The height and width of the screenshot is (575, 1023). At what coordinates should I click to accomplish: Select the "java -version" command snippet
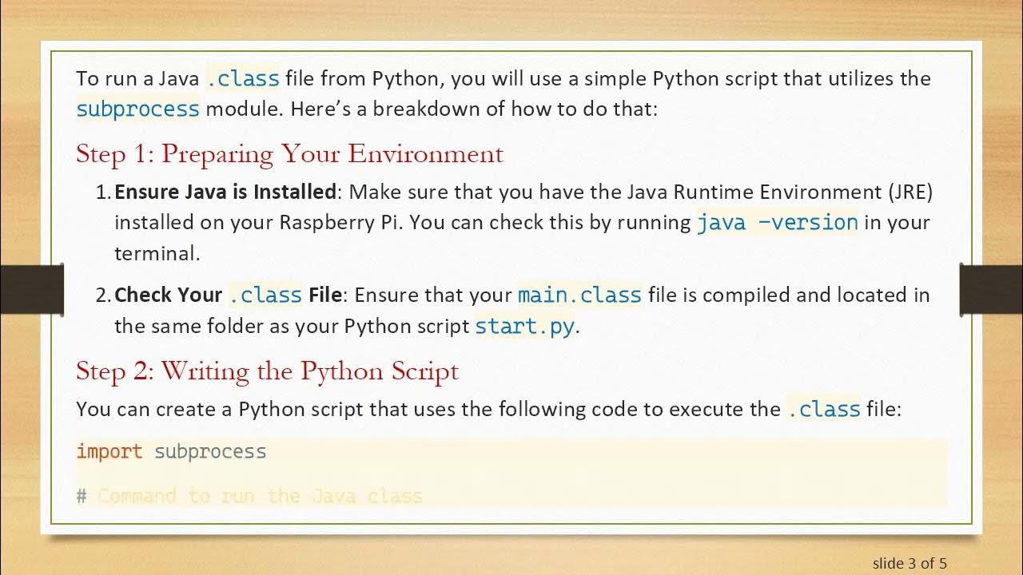[777, 223]
